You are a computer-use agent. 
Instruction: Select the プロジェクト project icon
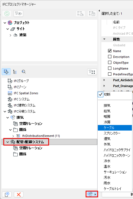point(10,23)
